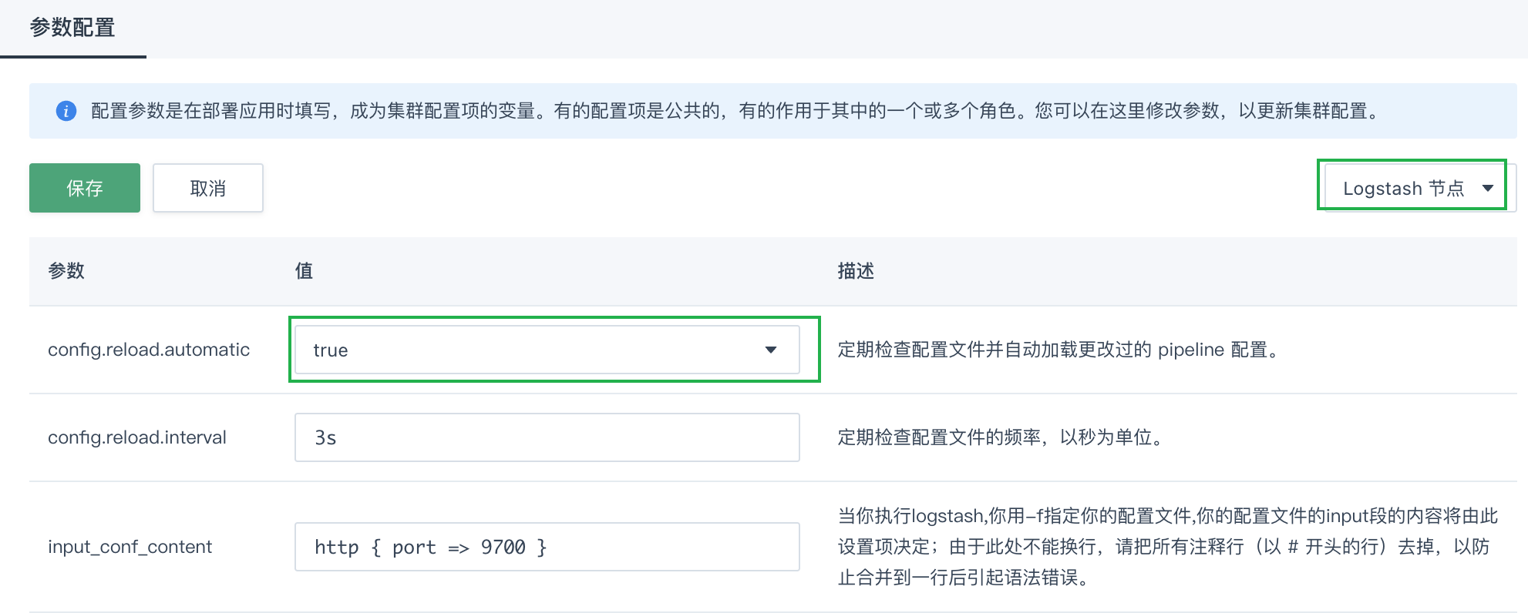Viewport: 1528px width, 613px height.
Task: Open the config.reload.automatic value dropdown
Action: point(548,350)
